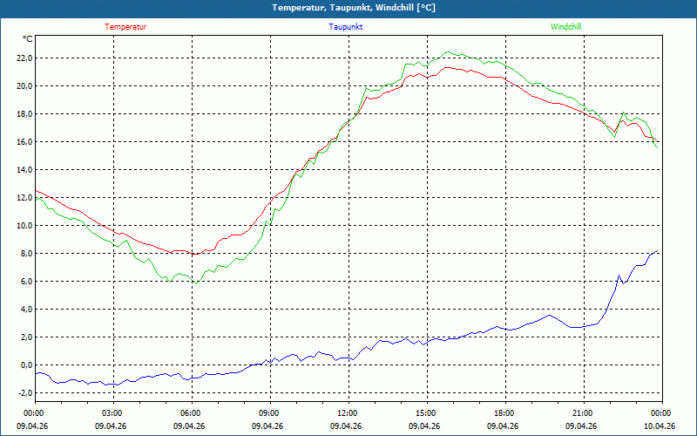The width and height of the screenshot is (697, 436).
Task: Click the '09.04.26' date under 21:00
Action: (581, 426)
